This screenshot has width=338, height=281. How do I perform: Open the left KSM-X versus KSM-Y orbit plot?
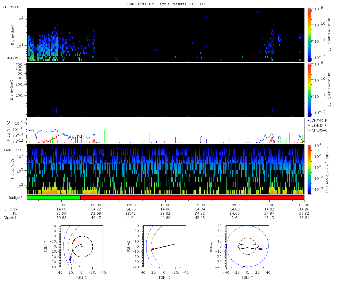[x=82, y=246]
